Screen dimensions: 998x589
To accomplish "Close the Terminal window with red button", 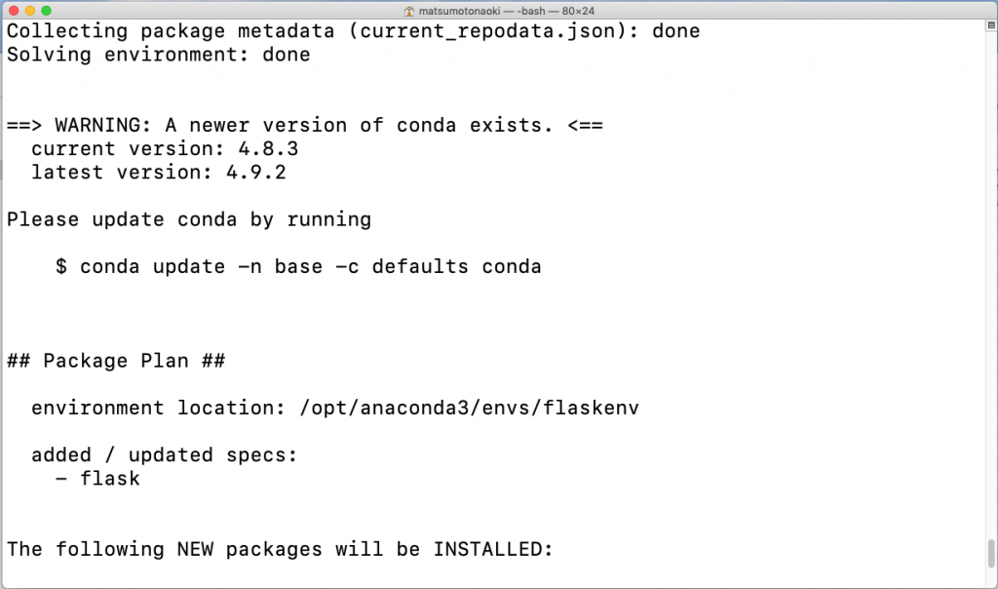I will pos(13,10).
